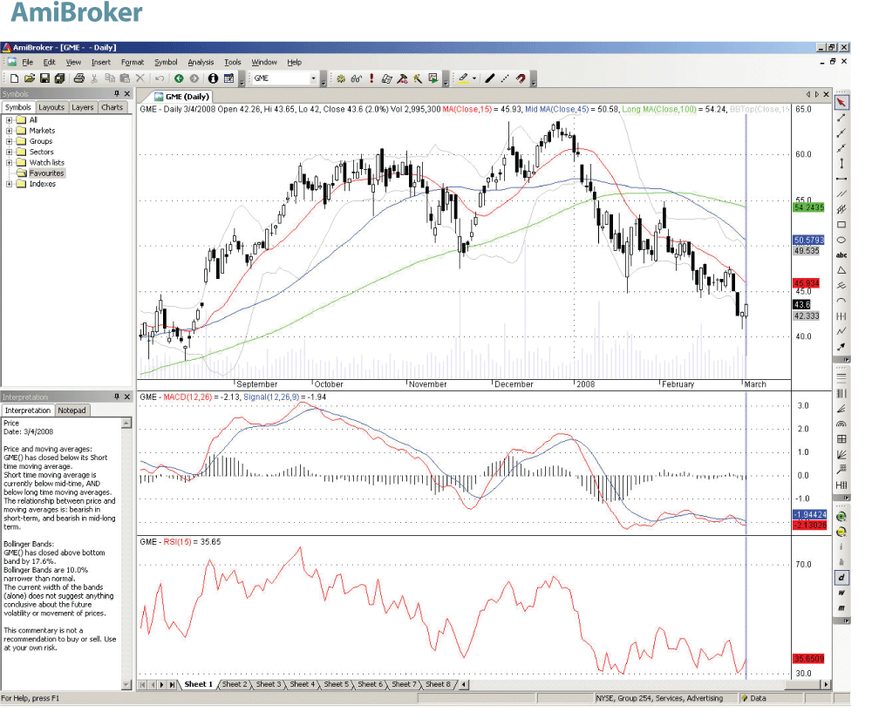Viewport: 872px width, 719px height.
Task: Open the GME symbol dropdown
Action: (x=314, y=78)
